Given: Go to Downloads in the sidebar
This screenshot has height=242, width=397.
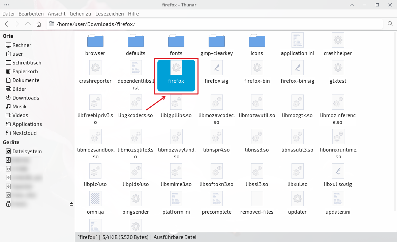Looking at the screenshot, I should coord(26,98).
